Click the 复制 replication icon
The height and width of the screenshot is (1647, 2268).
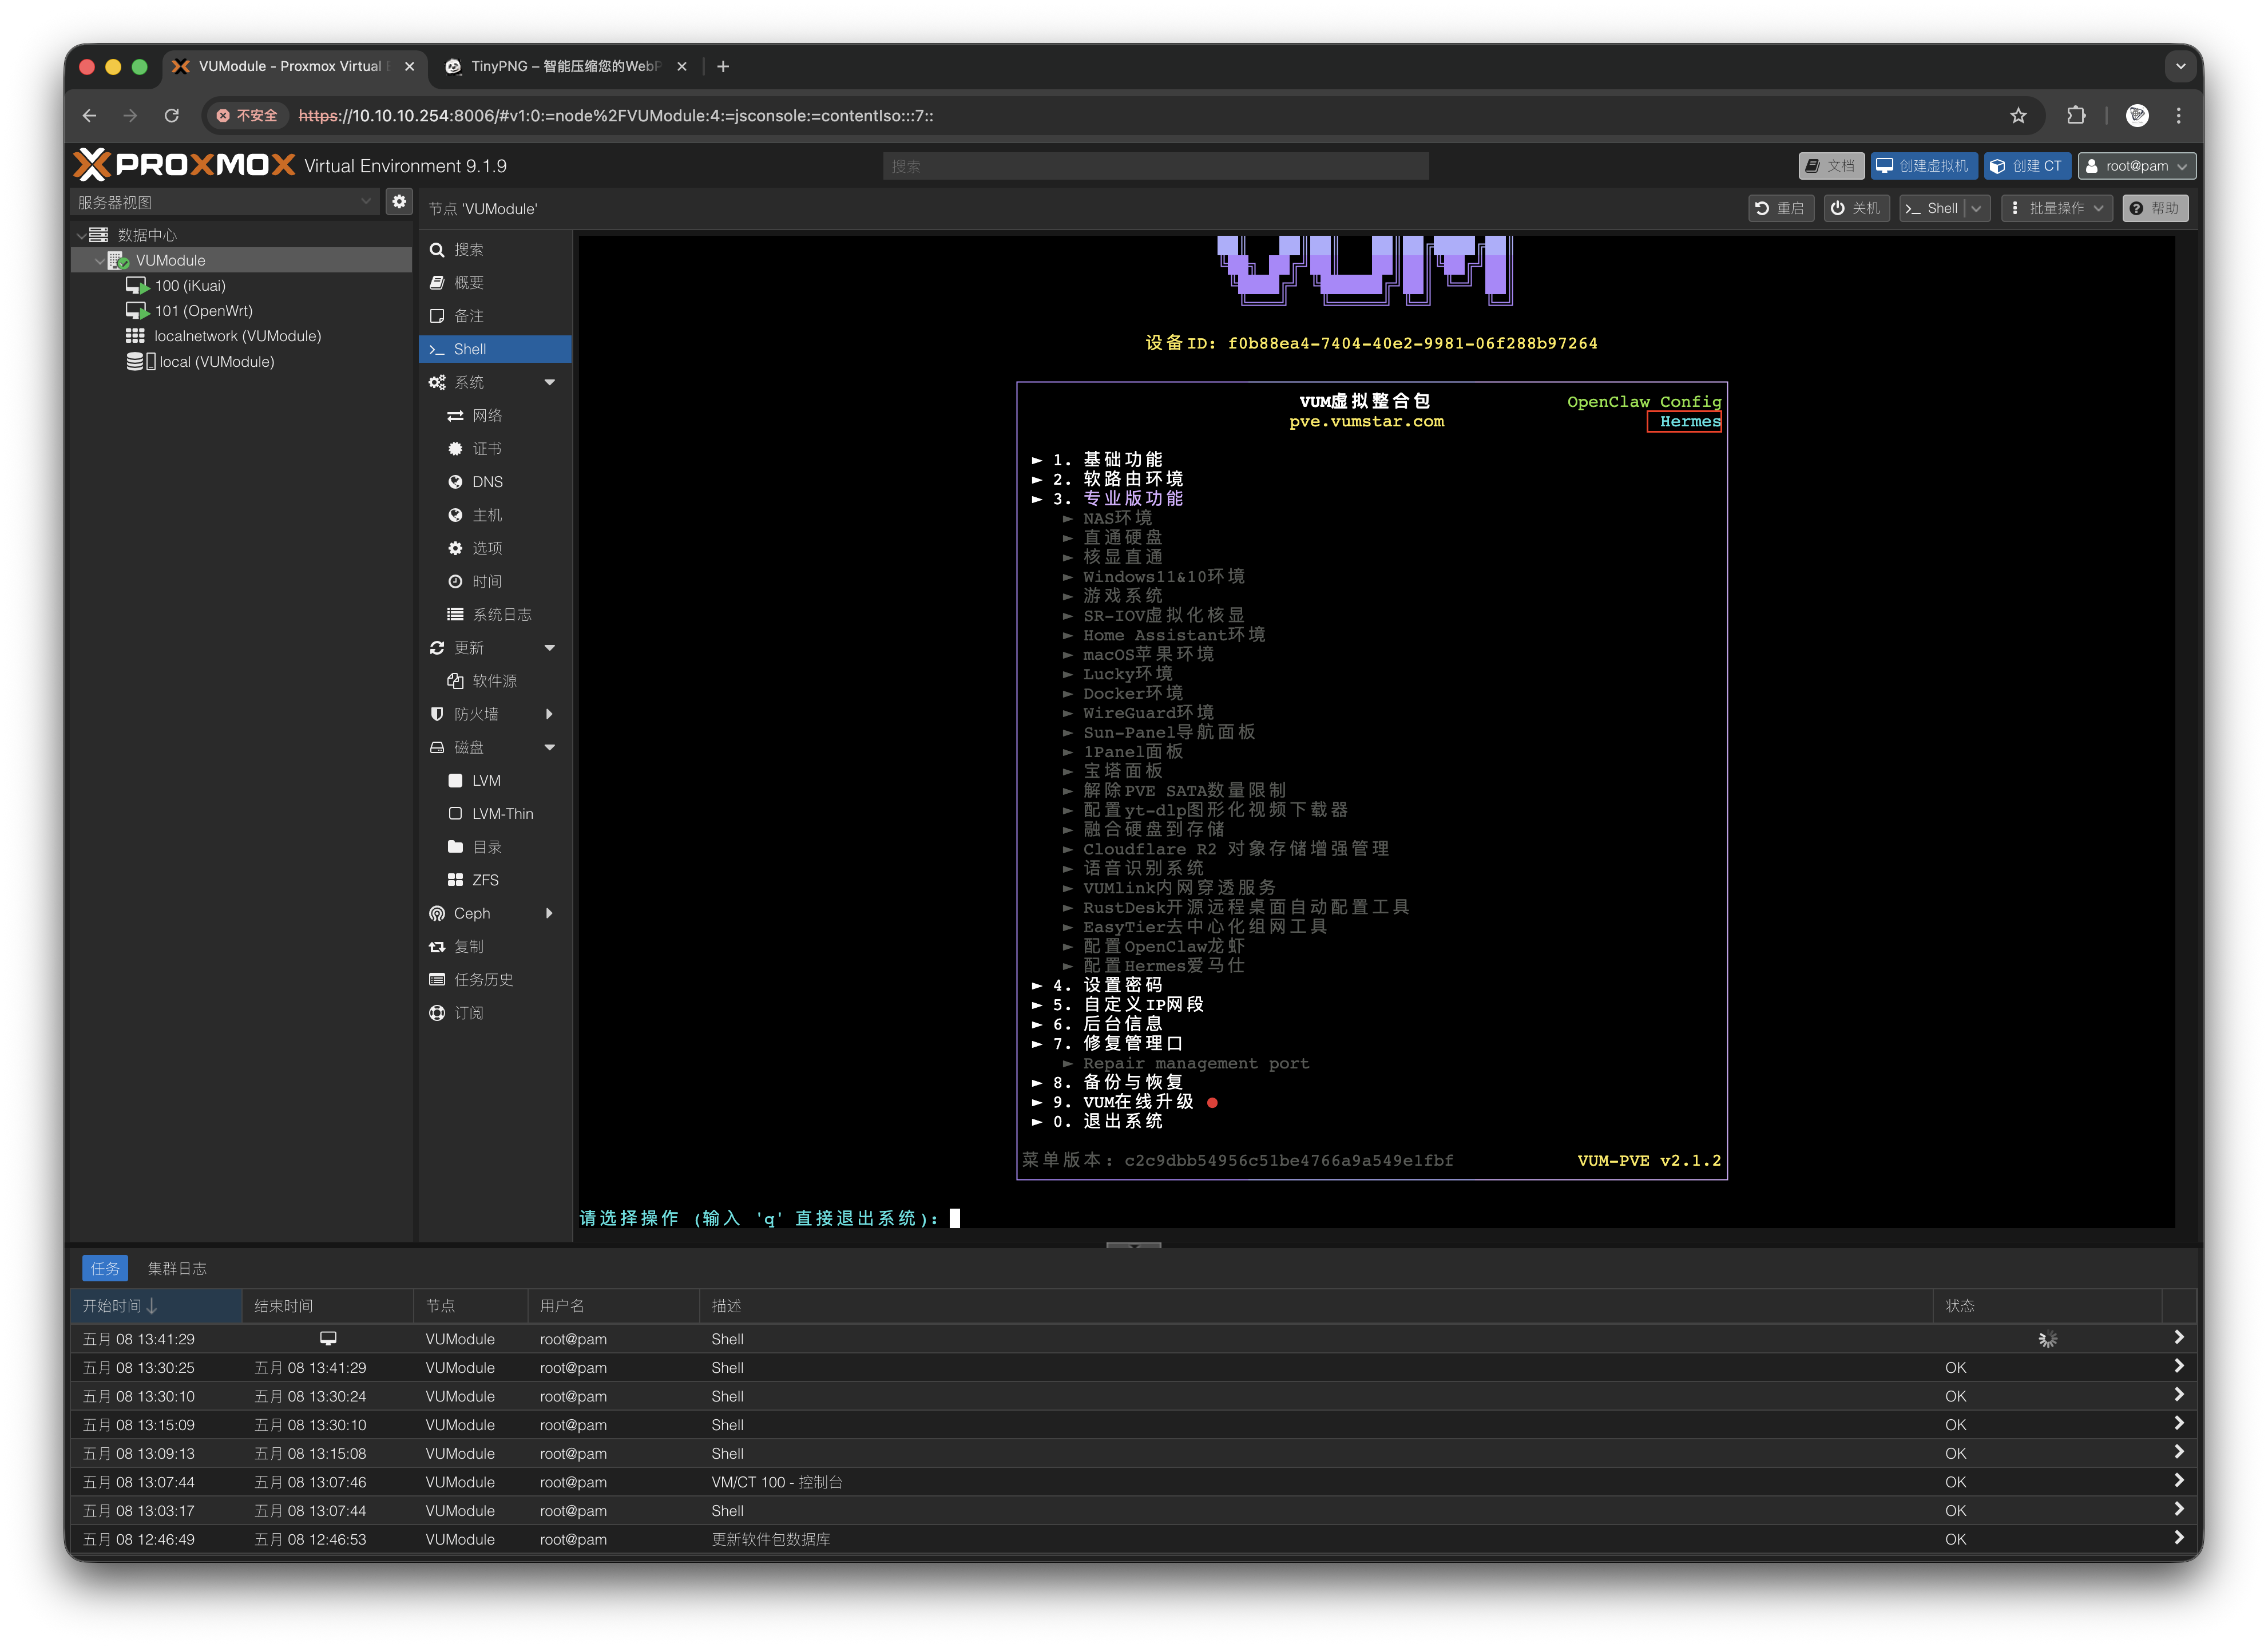[437, 946]
